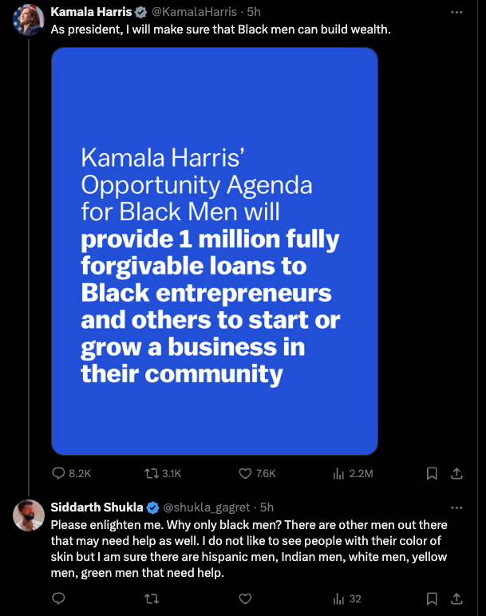Reply to the Kamala Harris post

58,473
